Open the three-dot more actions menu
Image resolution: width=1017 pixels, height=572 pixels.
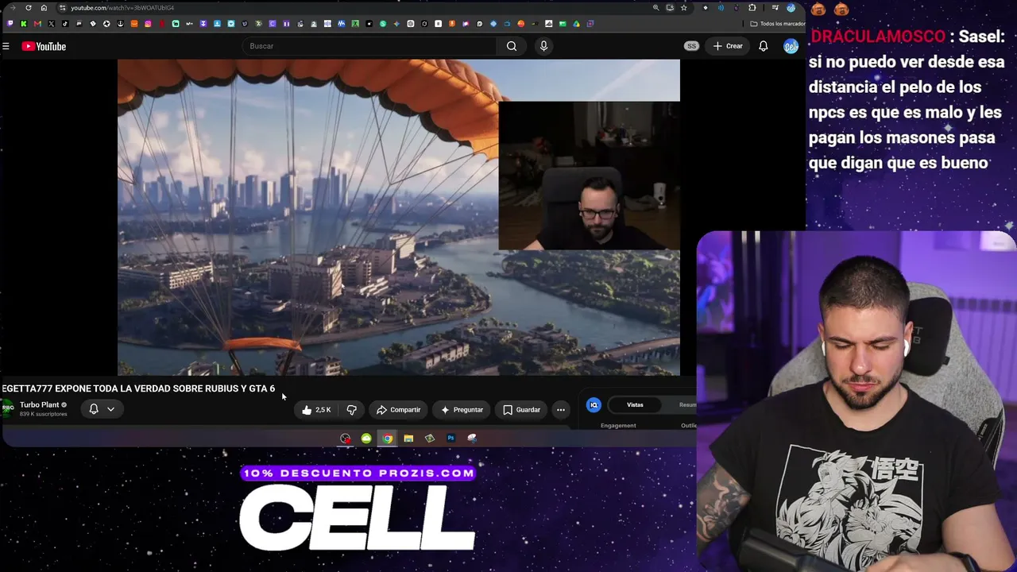561,410
